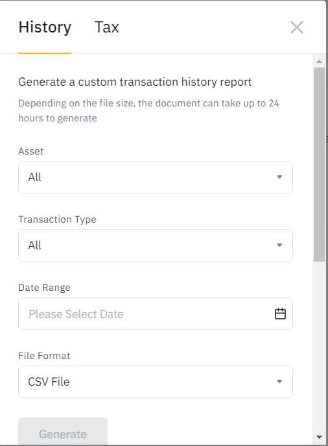Click the scrollbar up arrow
The width and height of the screenshot is (328, 446).
319,62
